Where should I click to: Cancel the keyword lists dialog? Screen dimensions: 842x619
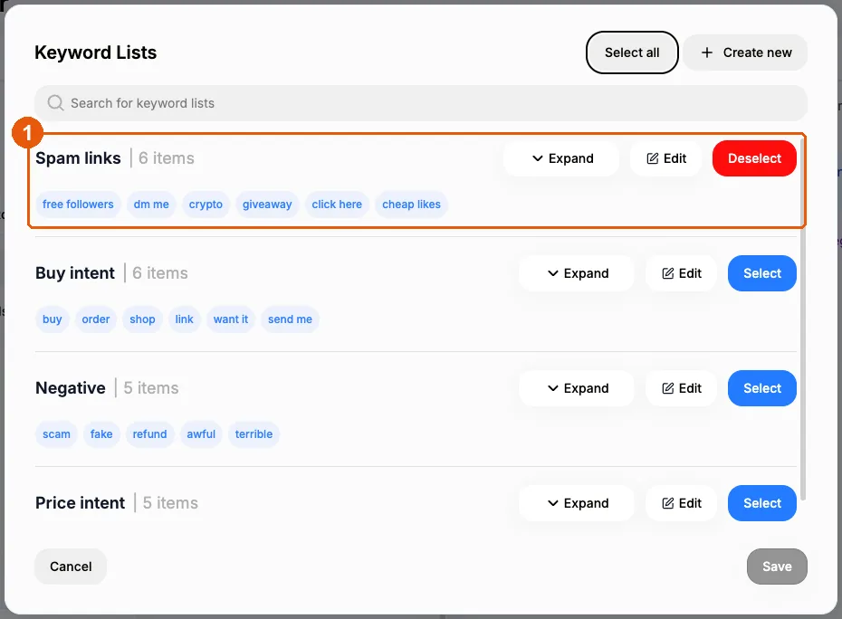click(71, 567)
